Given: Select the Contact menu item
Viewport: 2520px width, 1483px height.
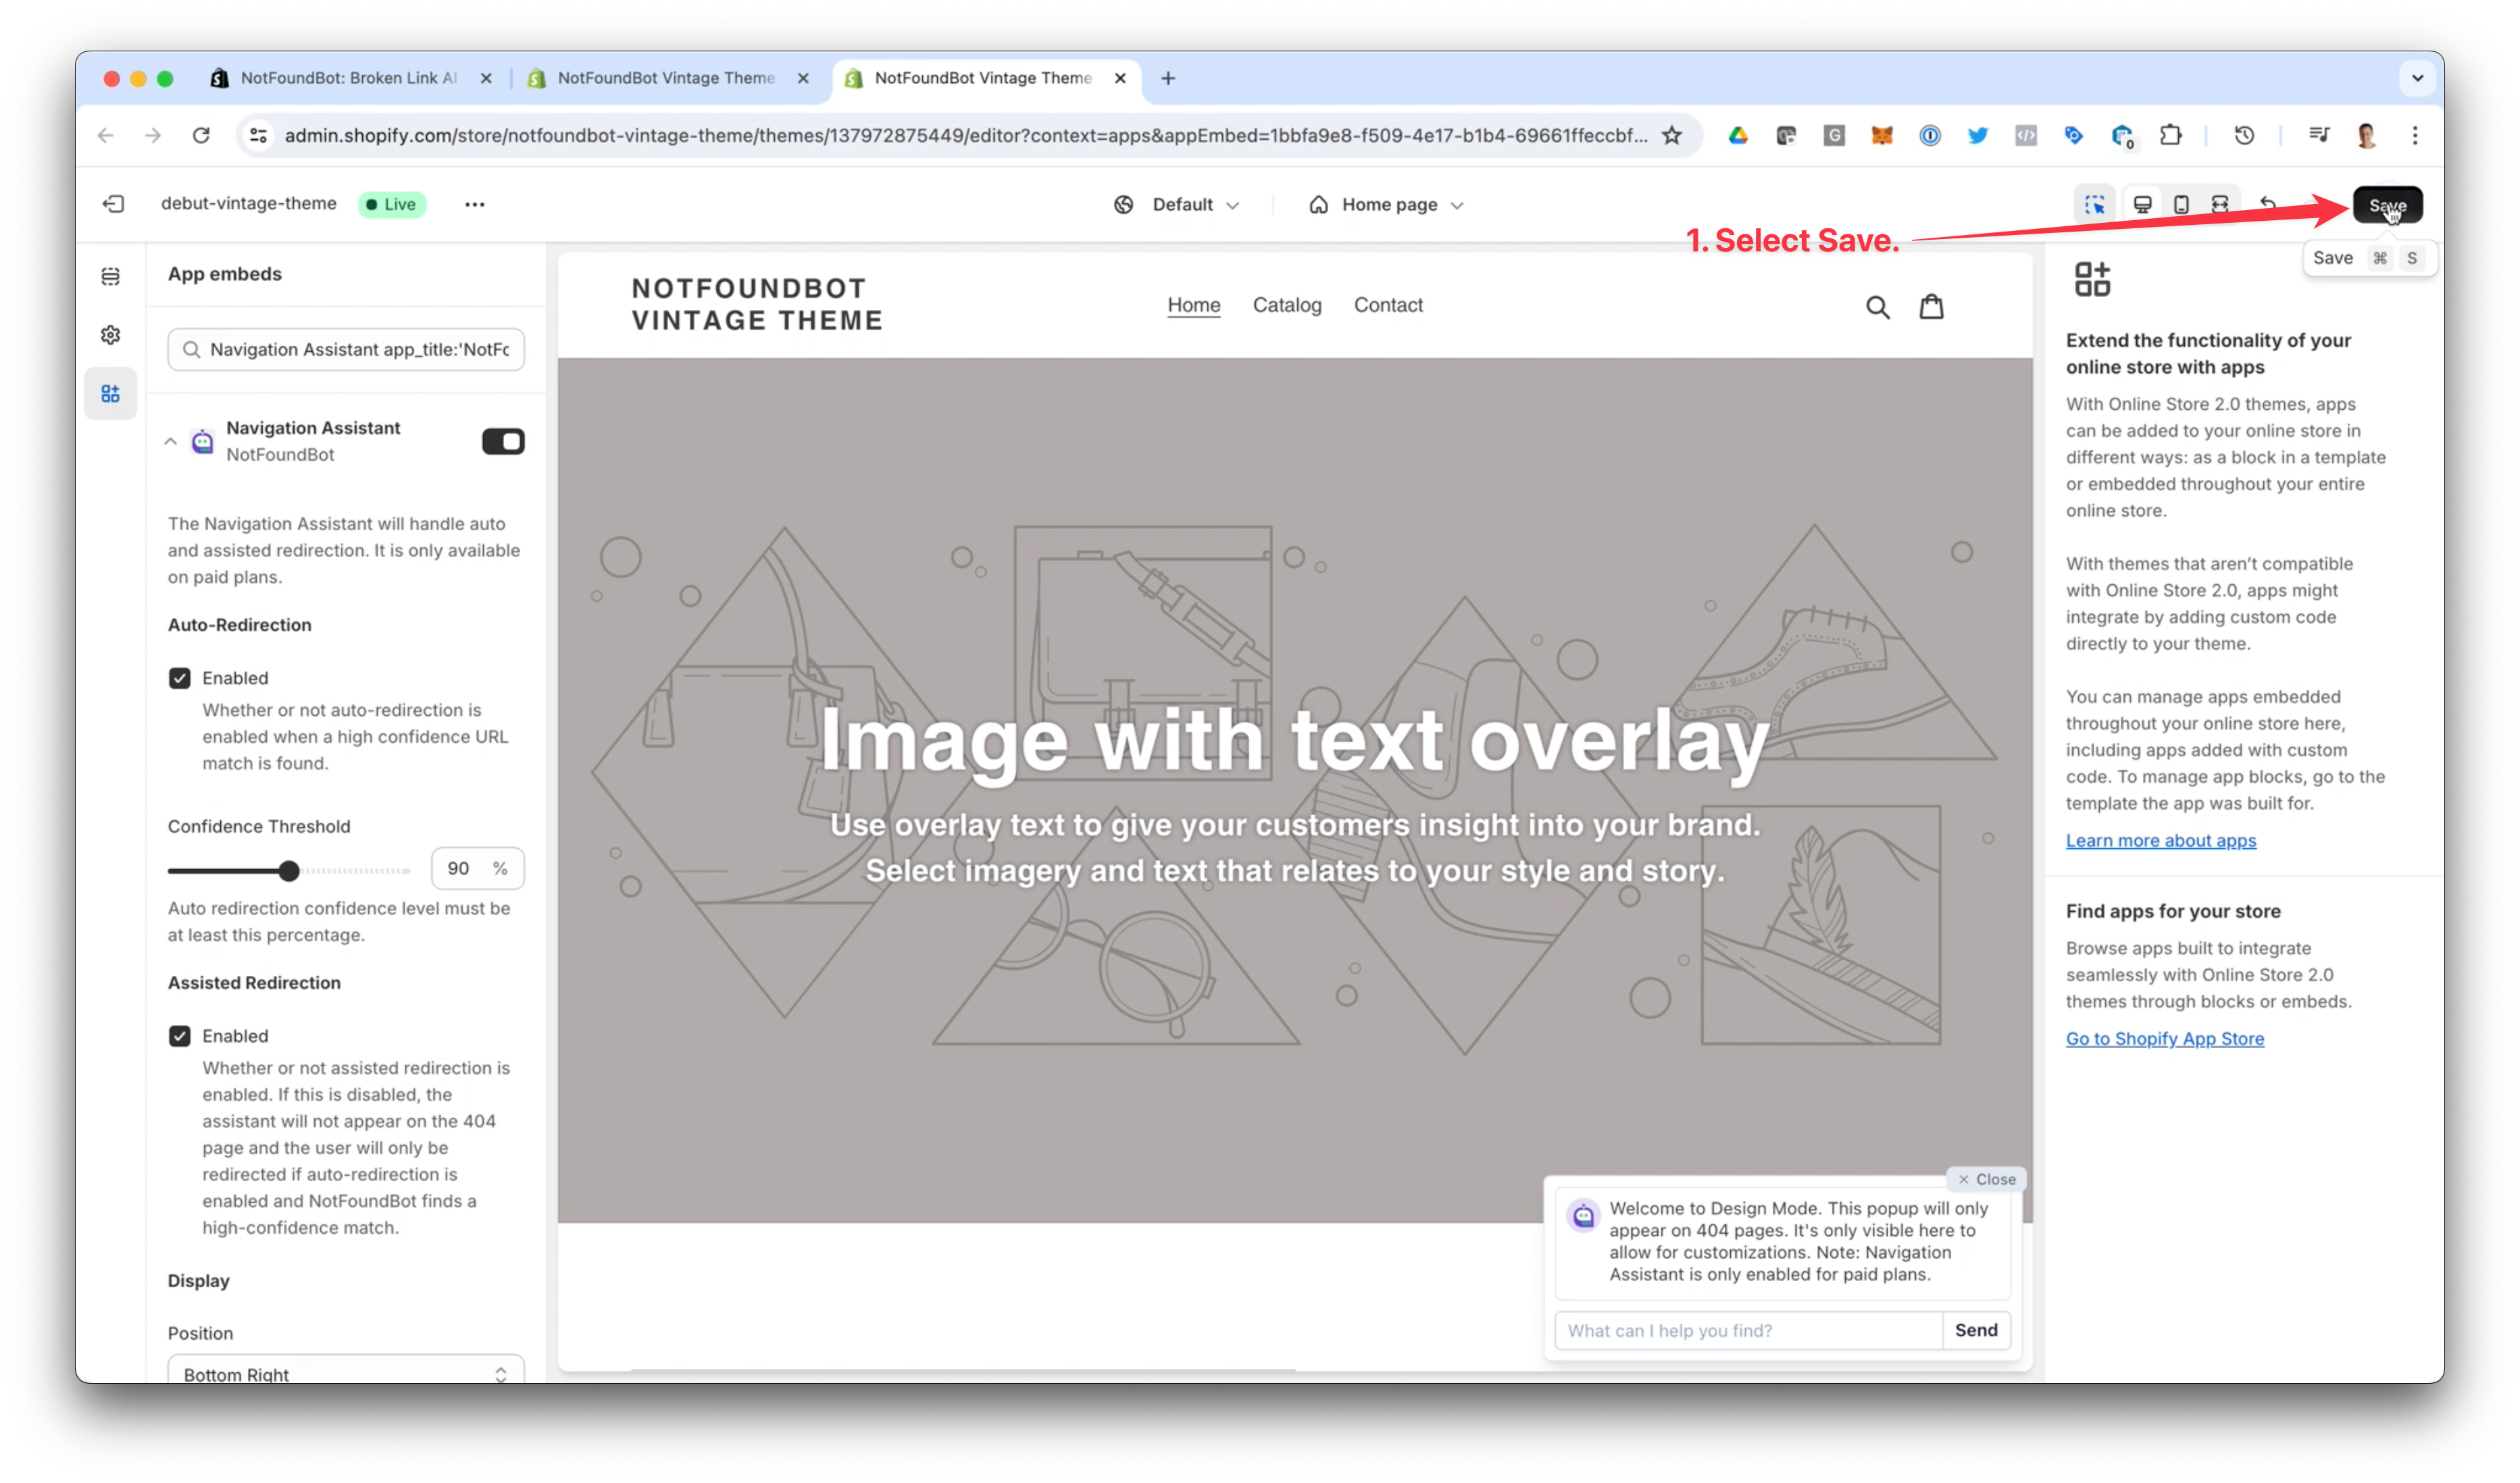Looking at the screenshot, I should [1388, 306].
